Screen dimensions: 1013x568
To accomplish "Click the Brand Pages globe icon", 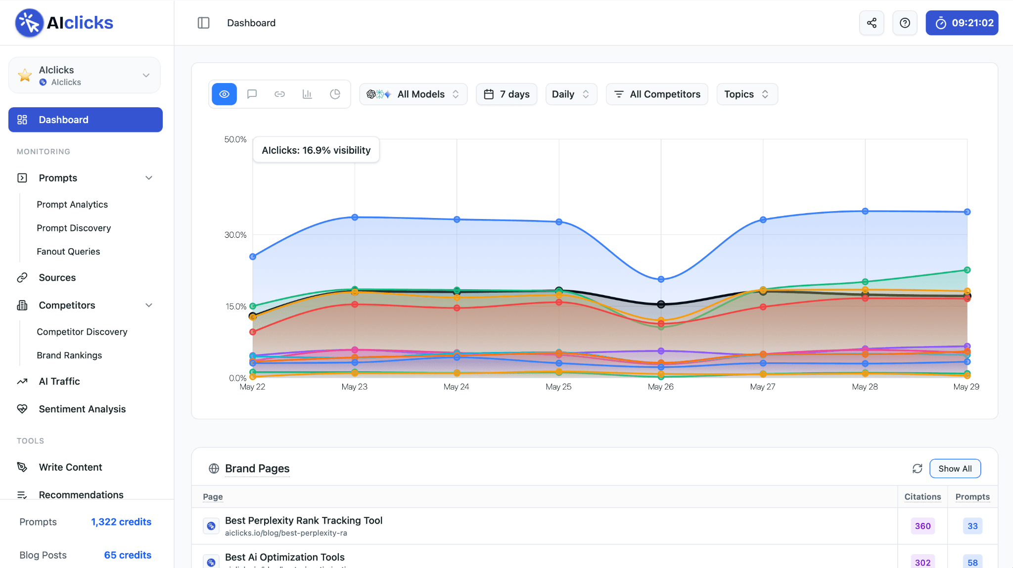I will click(x=214, y=468).
